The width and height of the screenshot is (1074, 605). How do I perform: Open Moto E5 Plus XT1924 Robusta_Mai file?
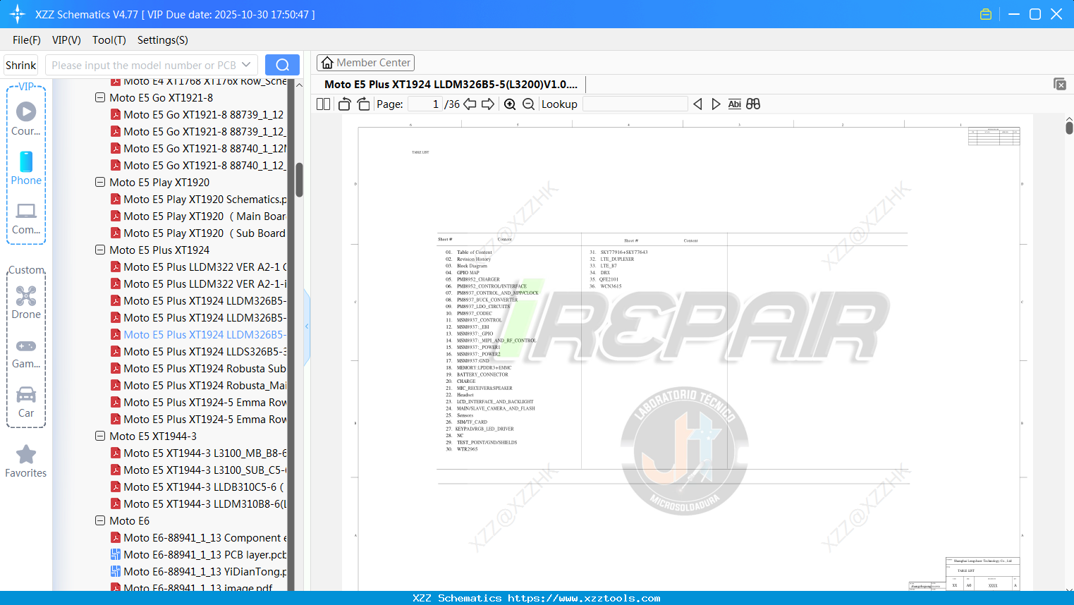tap(199, 386)
